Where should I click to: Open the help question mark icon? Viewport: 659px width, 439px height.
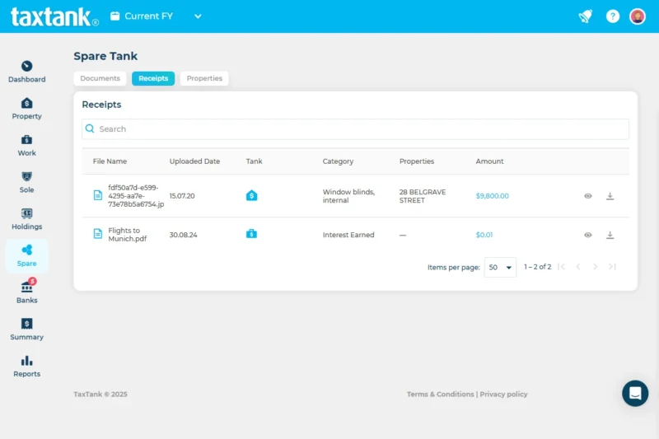point(612,16)
